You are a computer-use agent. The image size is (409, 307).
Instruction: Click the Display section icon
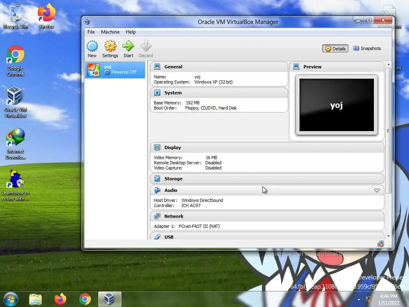coord(157,148)
